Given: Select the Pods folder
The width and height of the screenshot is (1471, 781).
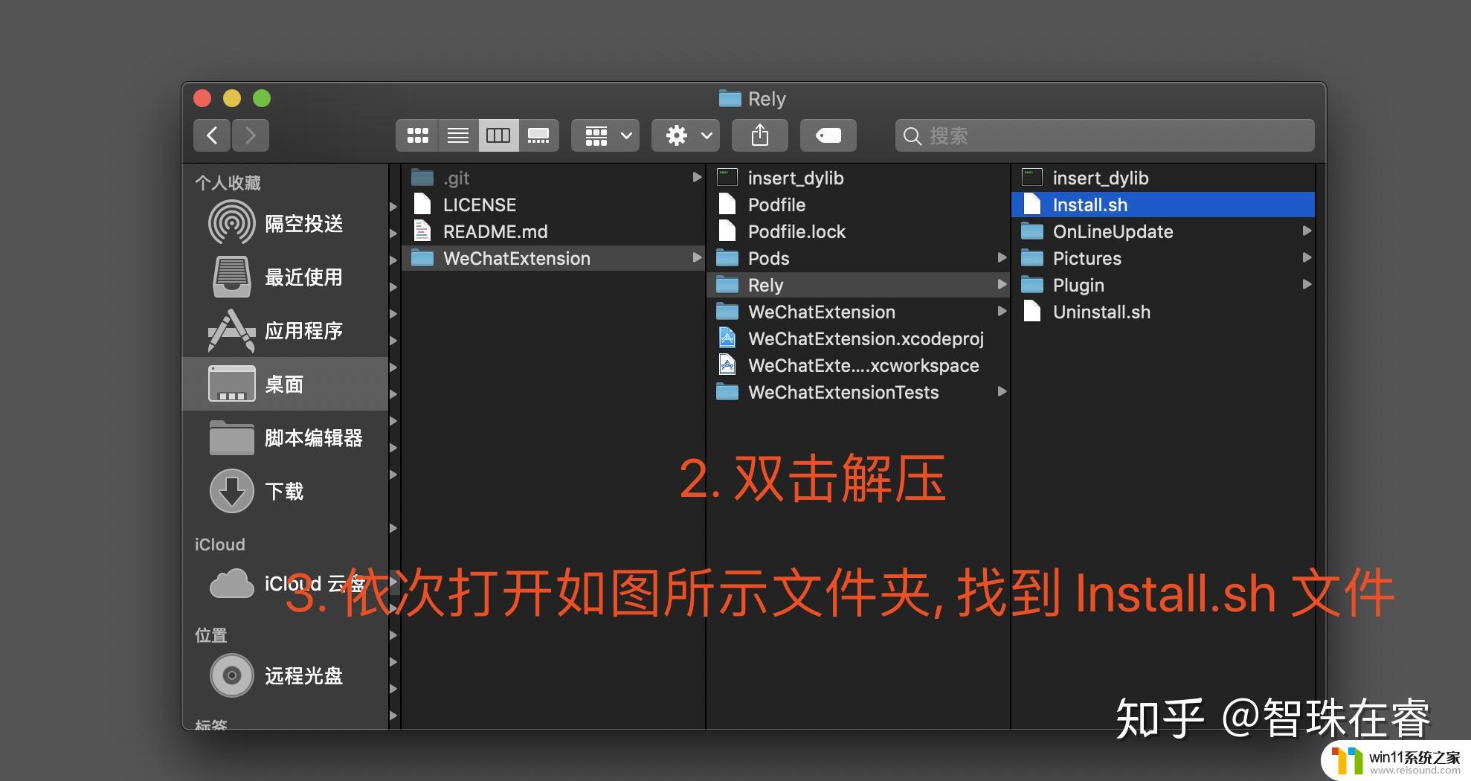Looking at the screenshot, I should pos(858,258).
